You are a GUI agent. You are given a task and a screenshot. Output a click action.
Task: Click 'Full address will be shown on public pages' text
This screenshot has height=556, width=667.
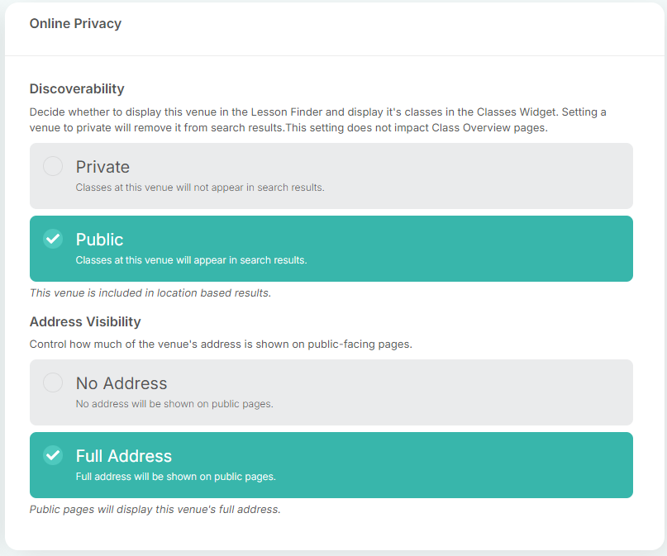point(176,477)
